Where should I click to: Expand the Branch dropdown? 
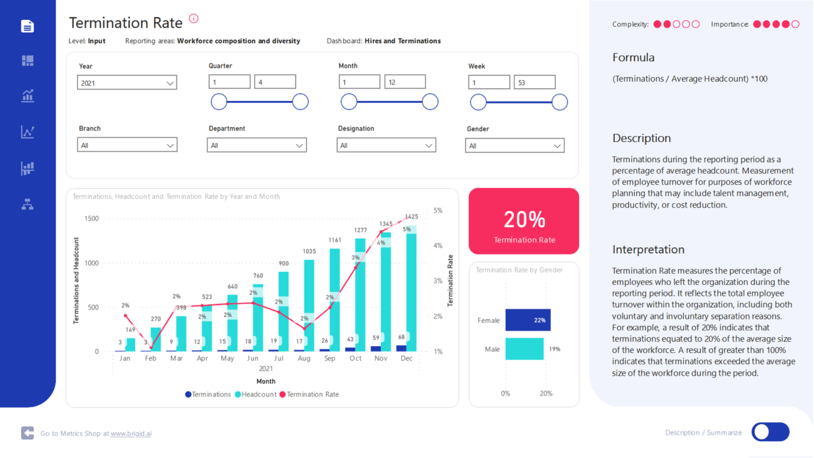coord(127,145)
